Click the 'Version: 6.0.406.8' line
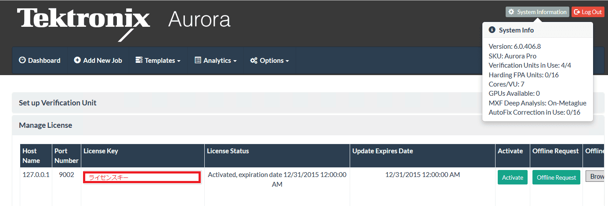 coord(514,46)
